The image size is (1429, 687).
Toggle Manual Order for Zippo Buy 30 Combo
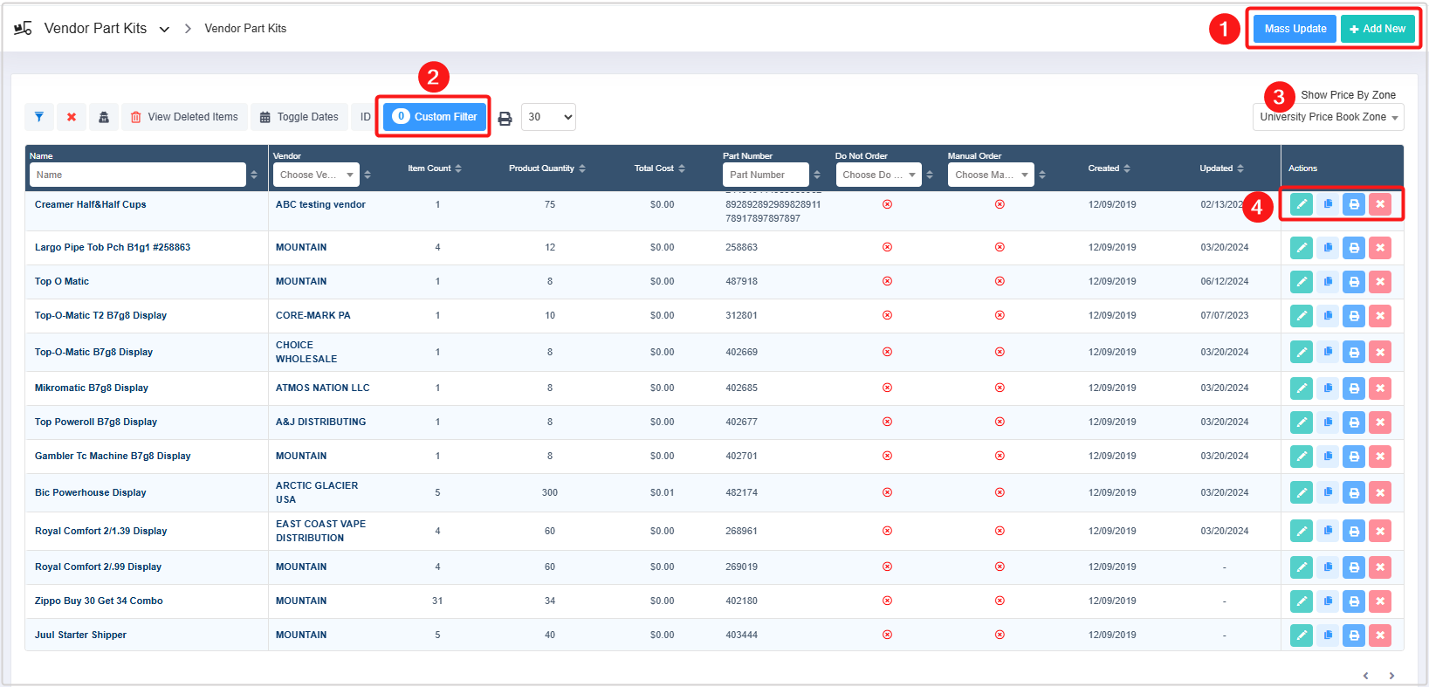(1000, 601)
